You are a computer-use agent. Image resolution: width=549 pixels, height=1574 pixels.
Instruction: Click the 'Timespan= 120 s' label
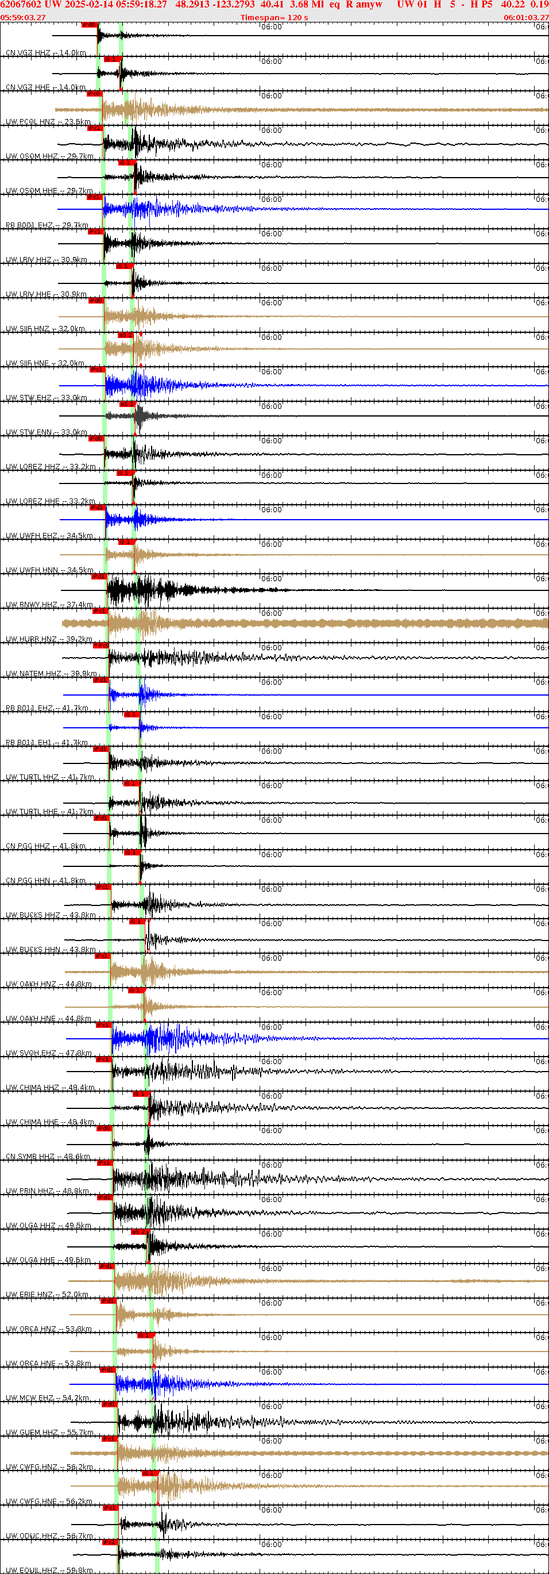[x=274, y=18]
